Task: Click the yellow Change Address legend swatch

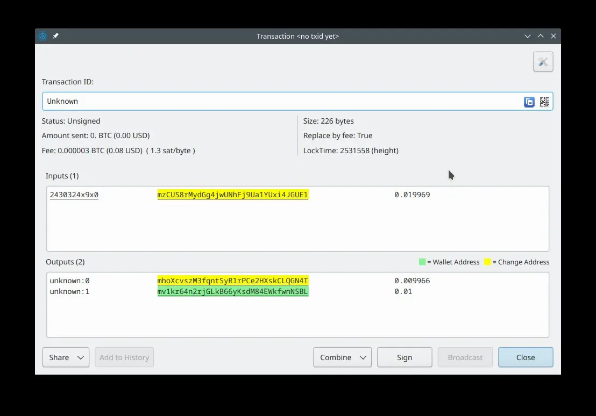Action: coord(487,262)
